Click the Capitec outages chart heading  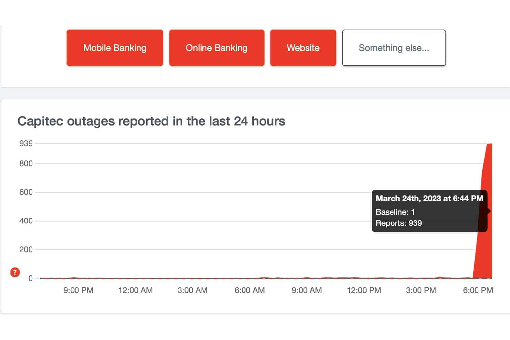point(151,121)
